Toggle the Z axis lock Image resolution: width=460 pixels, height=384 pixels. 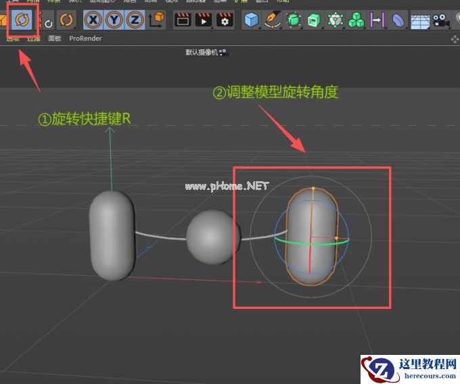pos(135,20)
